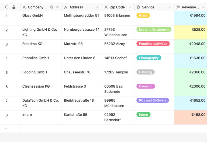
Task: Click the Intern company name cell
Action: point(41,118)
